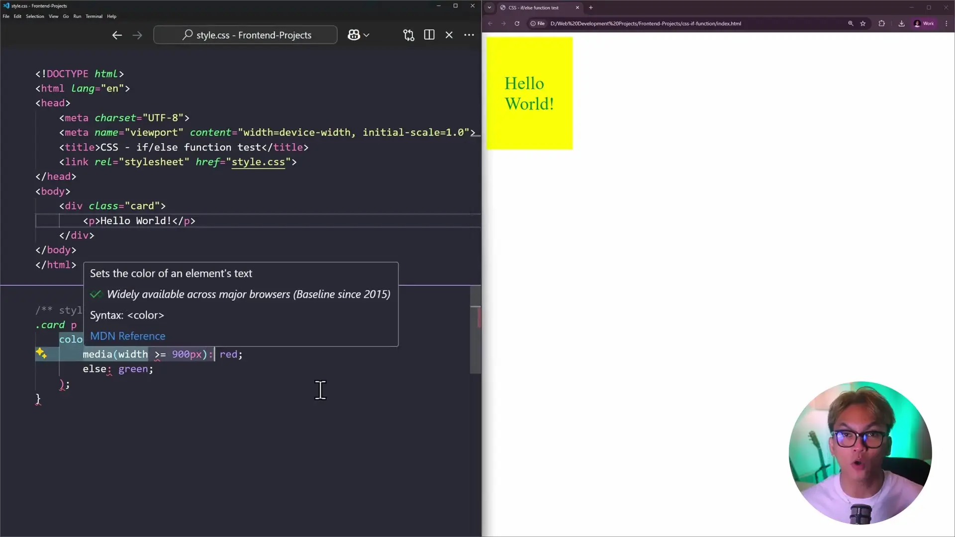Click the style.css link in href attribute
Screen dimensions: 955x537
coord(258,162)
